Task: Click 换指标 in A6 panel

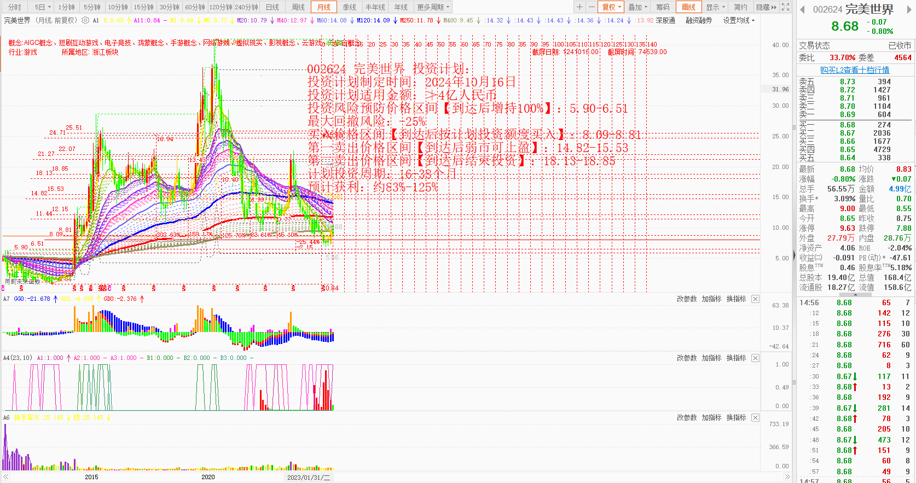Action: [736, 417]
